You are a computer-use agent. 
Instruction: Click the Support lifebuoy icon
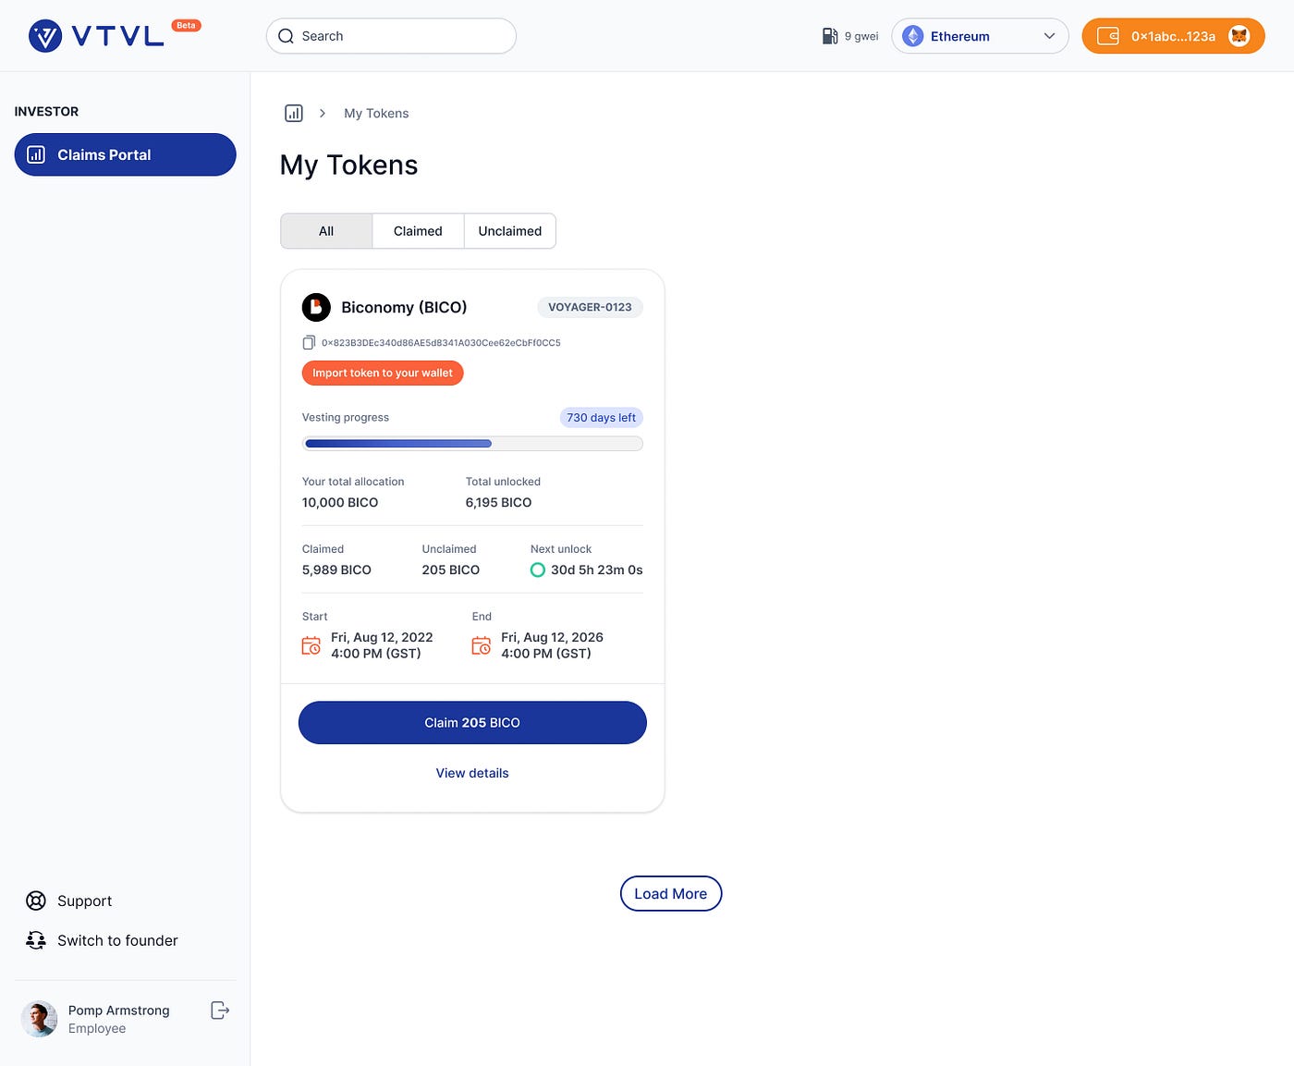point(36,901)
